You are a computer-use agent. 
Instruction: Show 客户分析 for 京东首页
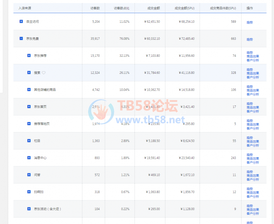click(253, 111)
